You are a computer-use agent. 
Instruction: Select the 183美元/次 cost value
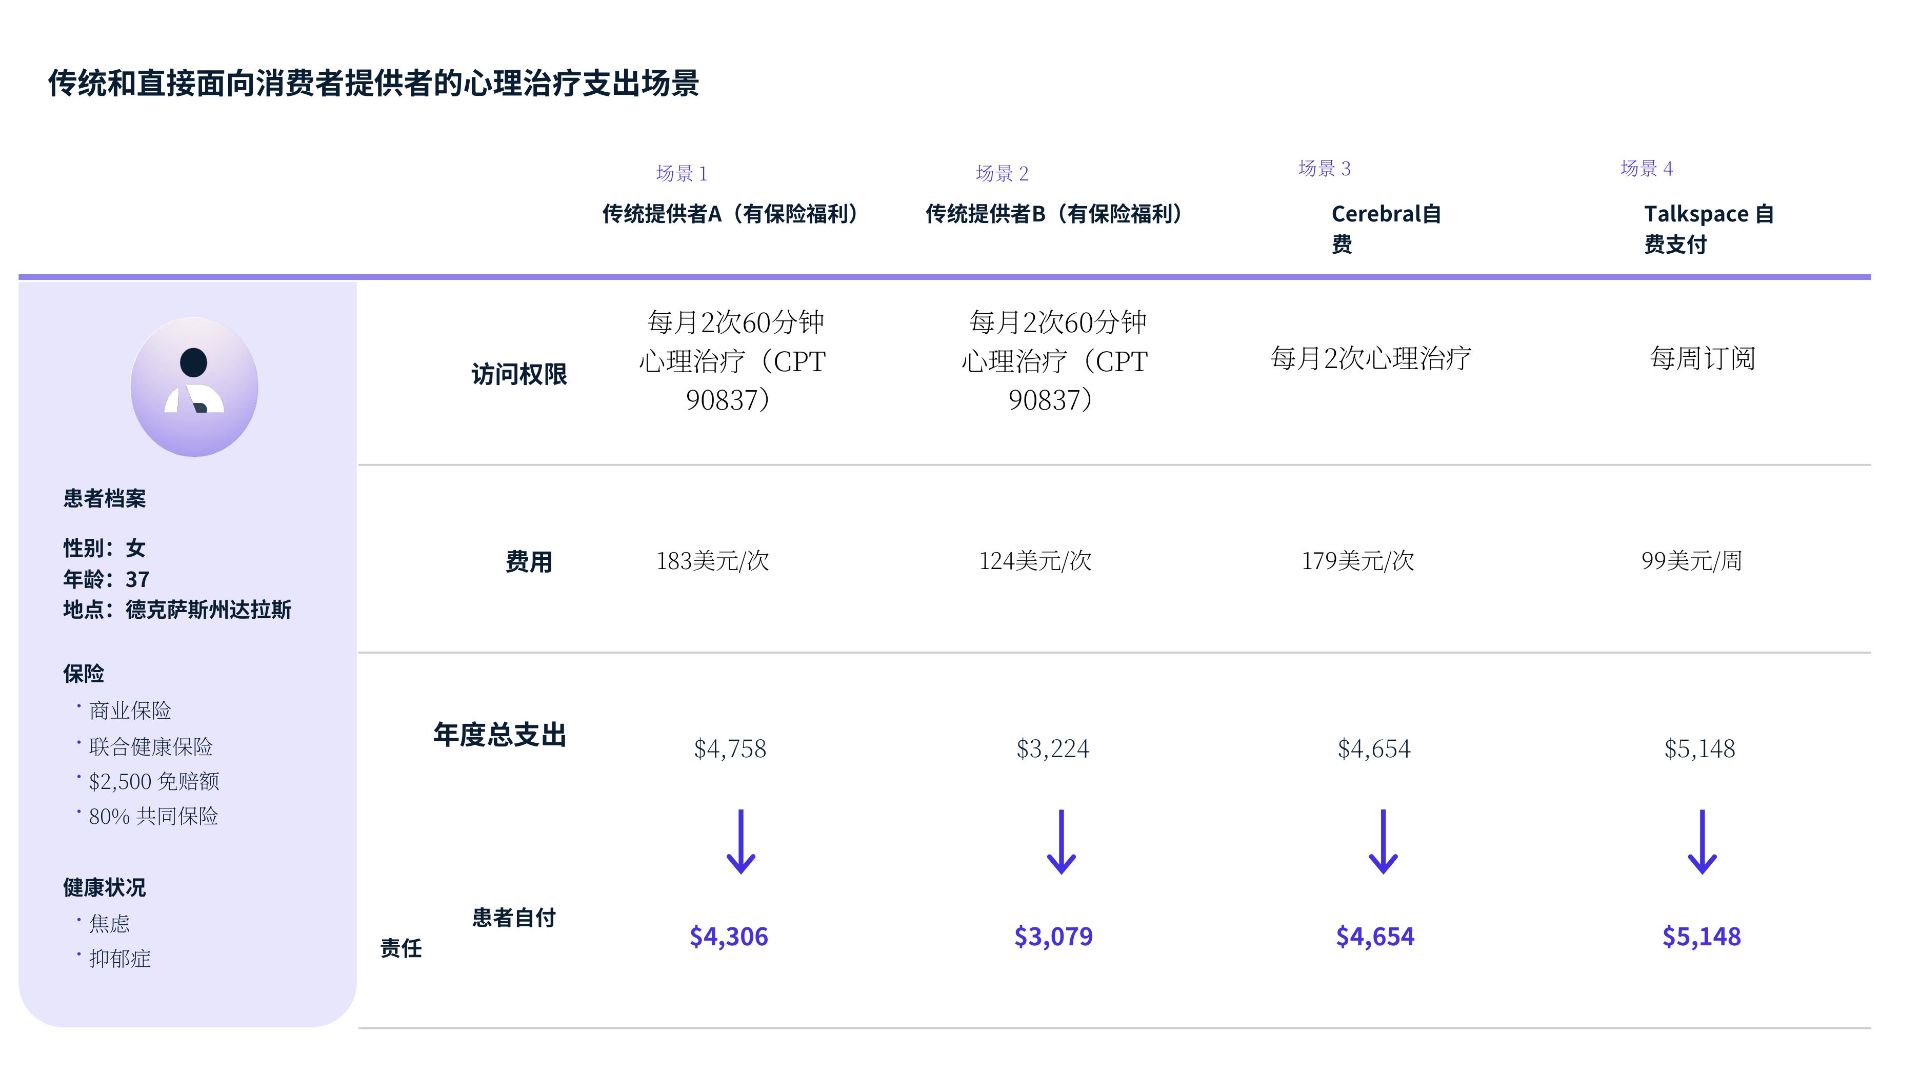click(x=712, y=561)
